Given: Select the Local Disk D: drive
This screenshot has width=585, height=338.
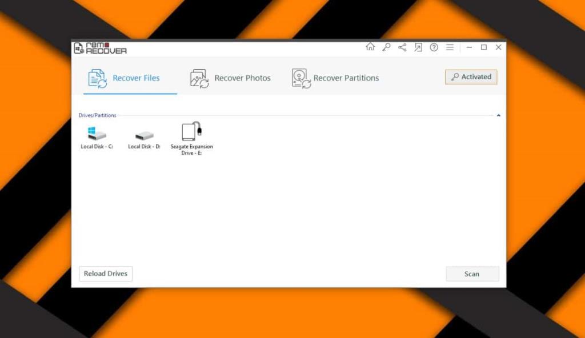Looking at the screenshot, I should (143, 136).
